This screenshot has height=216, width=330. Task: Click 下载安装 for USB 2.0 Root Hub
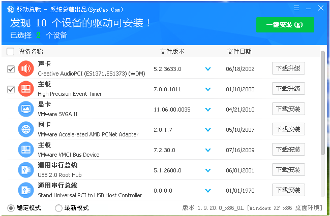[288, 170]
